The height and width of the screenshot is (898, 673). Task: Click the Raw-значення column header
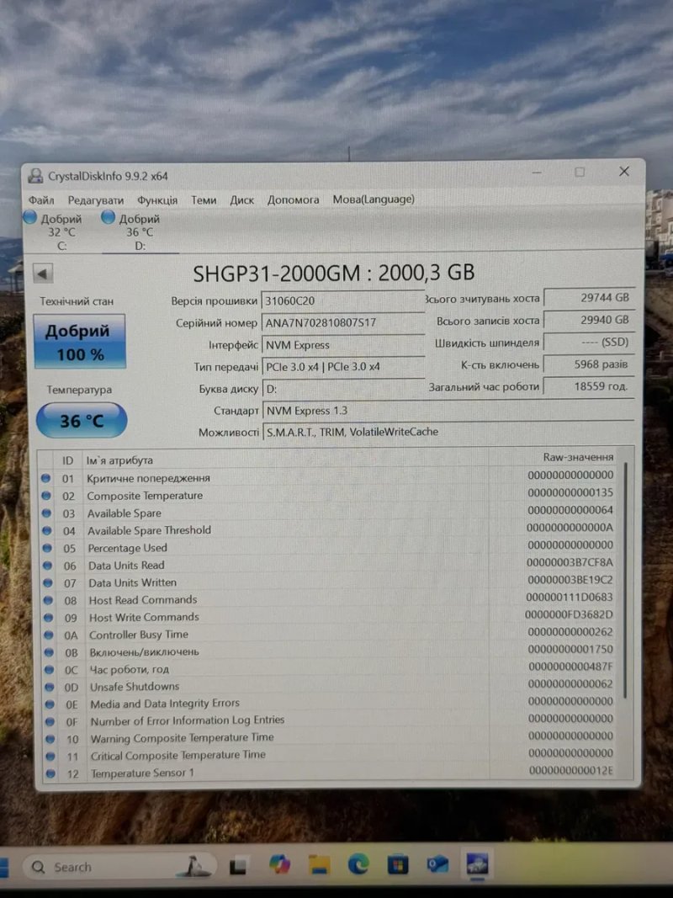tap(578, 457)
